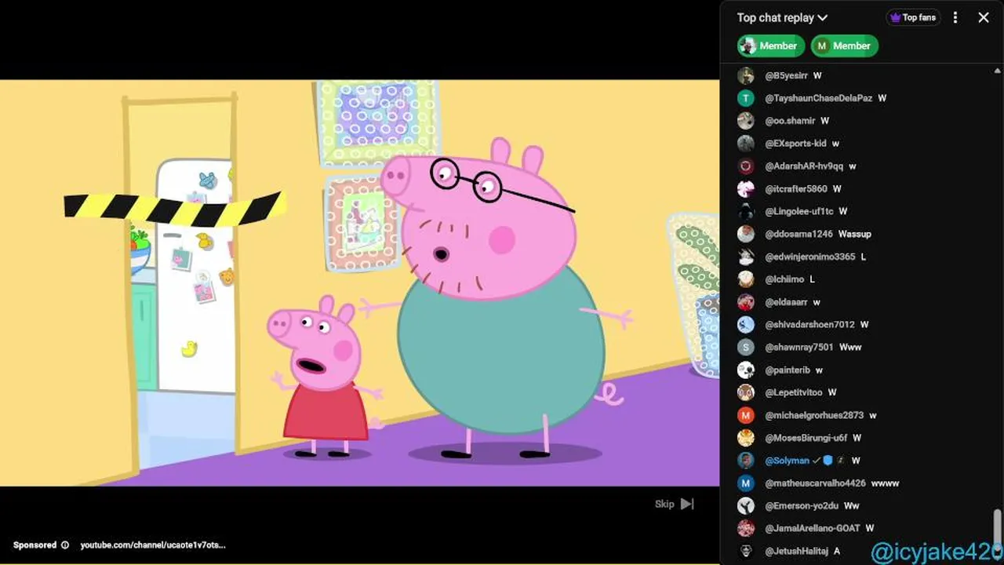This screenshot has width=1004, height=565.
Task: Click the Peppa Pig video frame
Action: coord(359,282)
